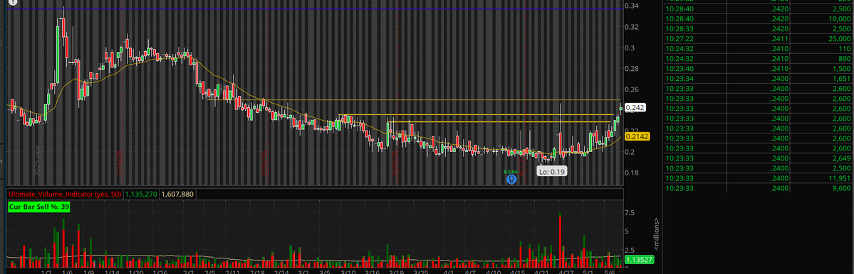The width and height of the screenshot is (854, 274).
Task: Click the 0.34 price axis label
Action: click(x=632, y=6)
